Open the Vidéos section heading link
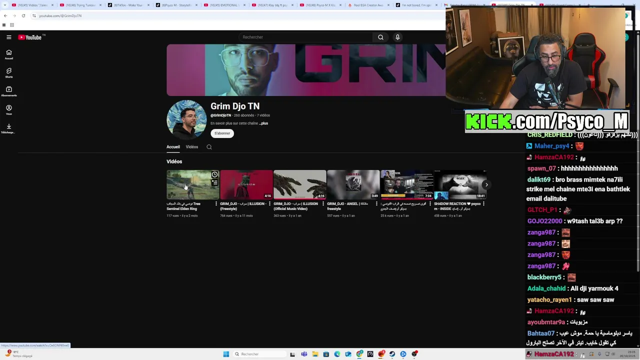Viewport: 640px width, 360px height. point(174,161)
